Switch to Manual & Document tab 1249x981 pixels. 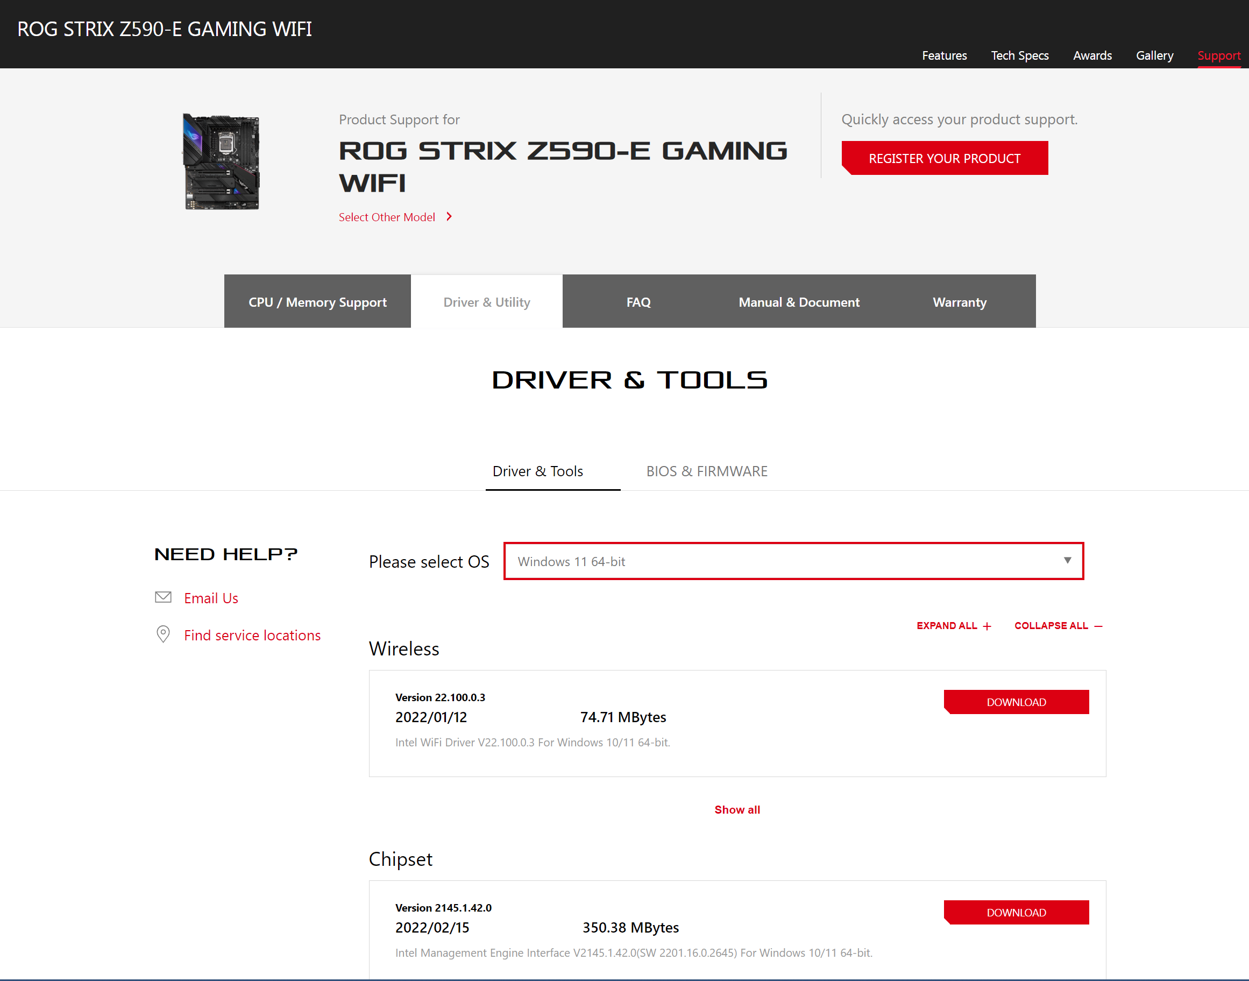[x=799, y=301]
